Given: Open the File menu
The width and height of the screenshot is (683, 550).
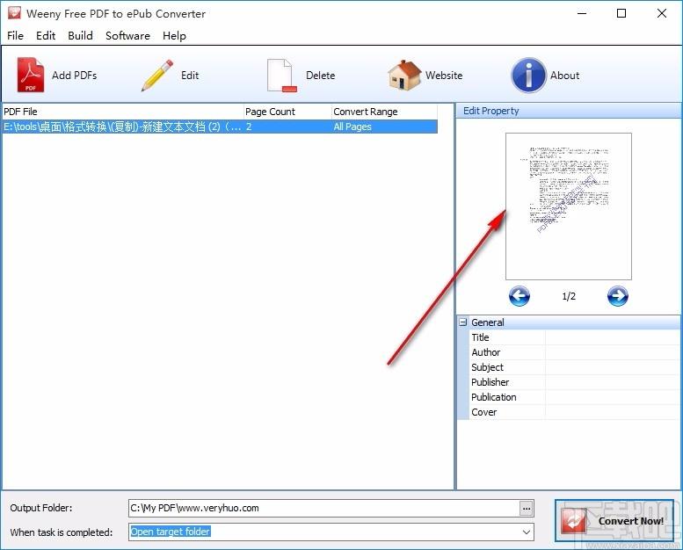Looking at the screenshot, I should (x=15, y=36).
